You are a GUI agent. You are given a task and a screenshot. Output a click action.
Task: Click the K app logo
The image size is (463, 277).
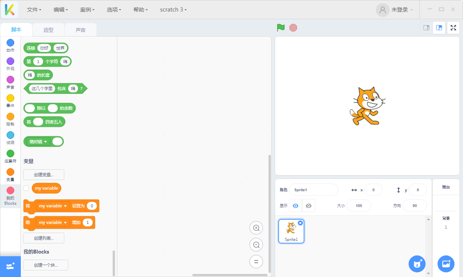click(x=9, y=9)
